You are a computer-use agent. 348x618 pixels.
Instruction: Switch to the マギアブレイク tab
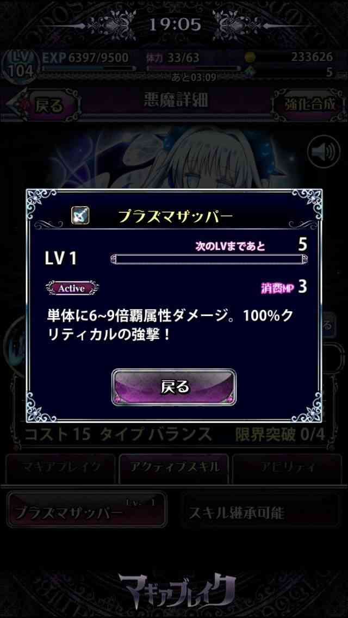[61, 468]
